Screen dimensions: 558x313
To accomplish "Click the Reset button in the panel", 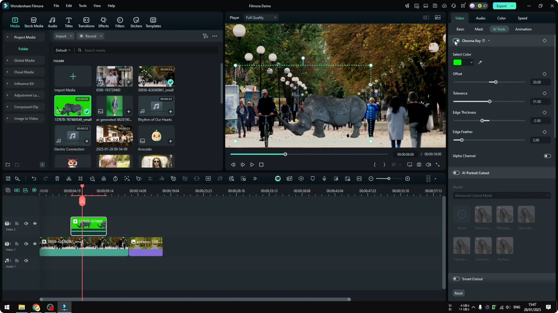I will pyautogui.click(x=458, y=293).
